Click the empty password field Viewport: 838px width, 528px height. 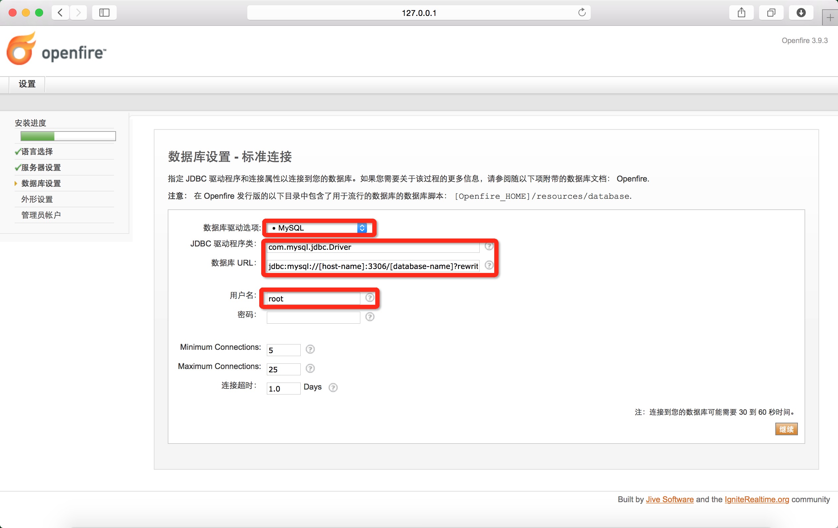click(313, 317)
